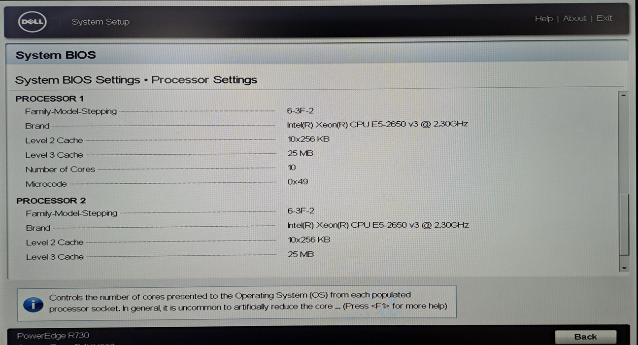
Task: Open the Help link
Action: 544,18
